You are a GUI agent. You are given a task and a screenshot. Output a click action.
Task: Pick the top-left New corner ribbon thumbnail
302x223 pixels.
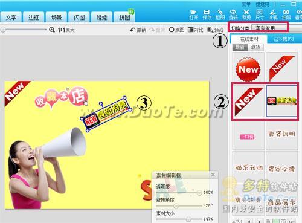[248, 101]
